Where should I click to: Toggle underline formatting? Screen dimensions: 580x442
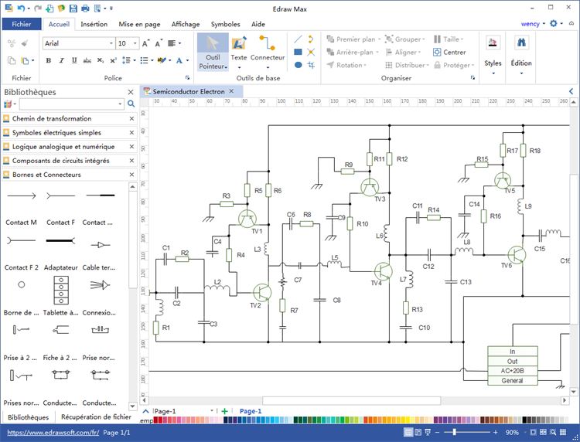[74, 60]
